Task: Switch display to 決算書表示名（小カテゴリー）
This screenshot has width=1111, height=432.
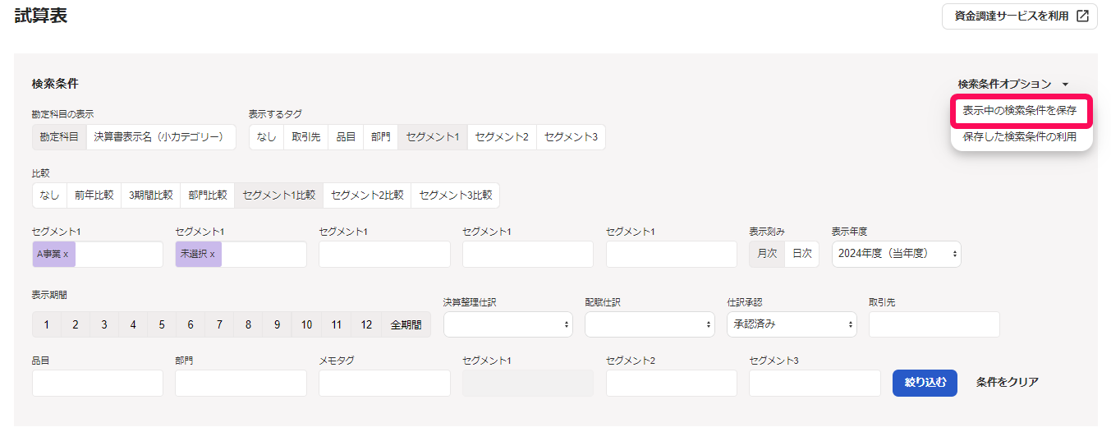Action: [160, 137]
